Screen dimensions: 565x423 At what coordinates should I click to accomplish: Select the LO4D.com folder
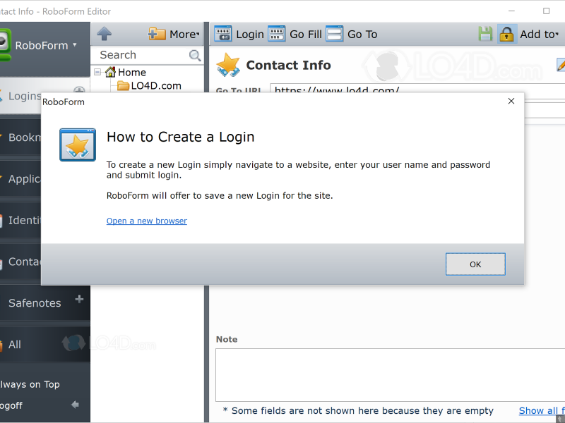155,85
